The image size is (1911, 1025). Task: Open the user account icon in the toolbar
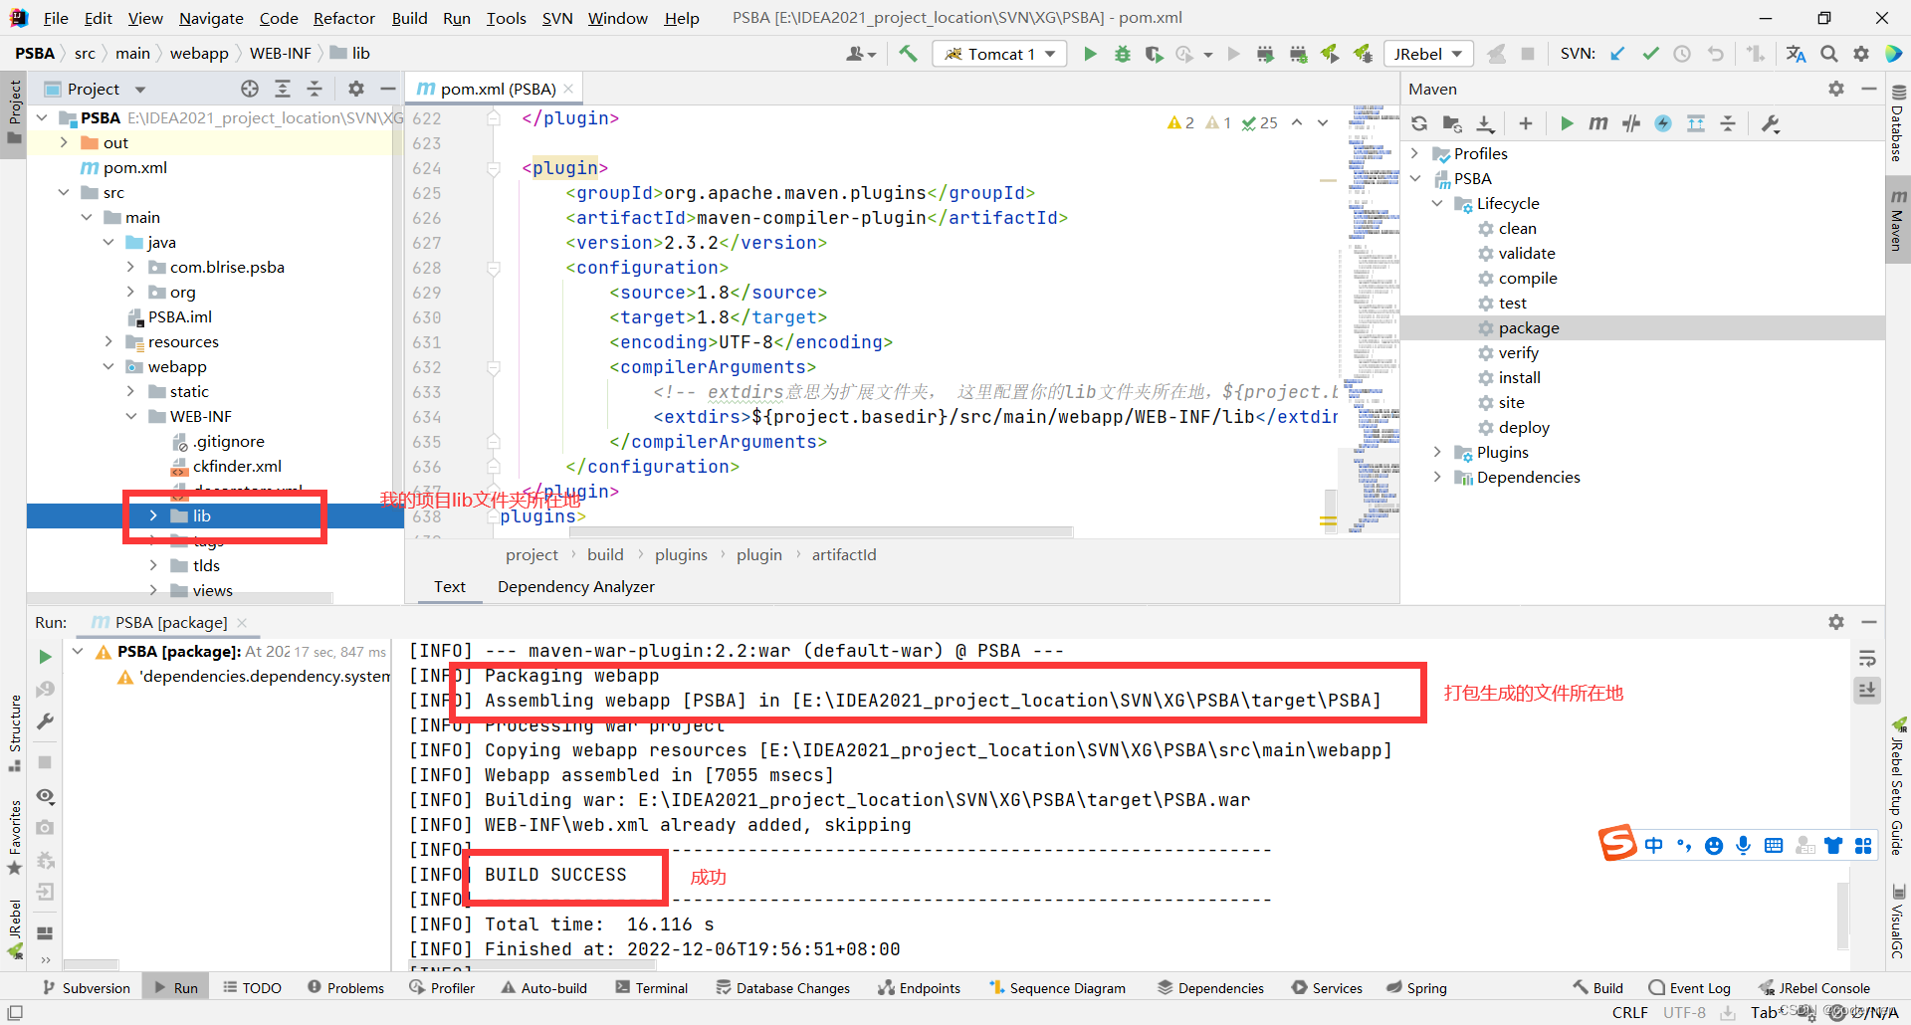(x=860, y=54)
